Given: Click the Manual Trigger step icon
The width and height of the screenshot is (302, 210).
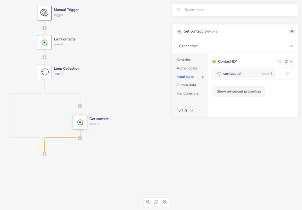Looking at the screenshot, I should click(44, 13).
